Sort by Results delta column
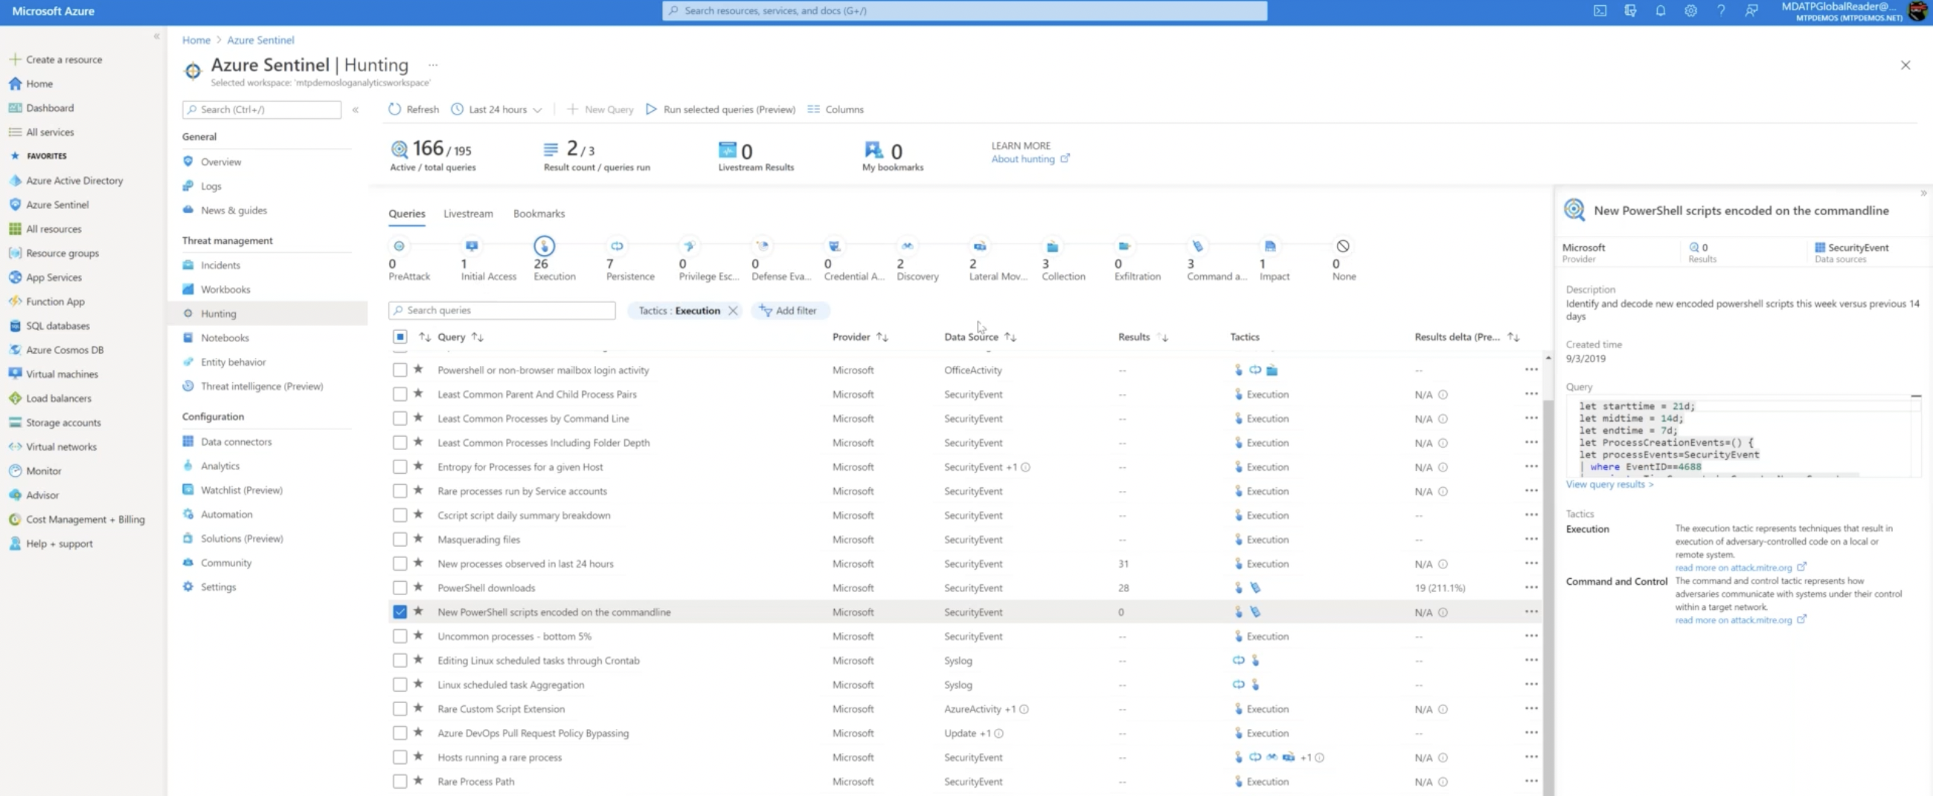Image resolution: width=1933 pixels, height=796 pixels. [x=1467, y=337]
